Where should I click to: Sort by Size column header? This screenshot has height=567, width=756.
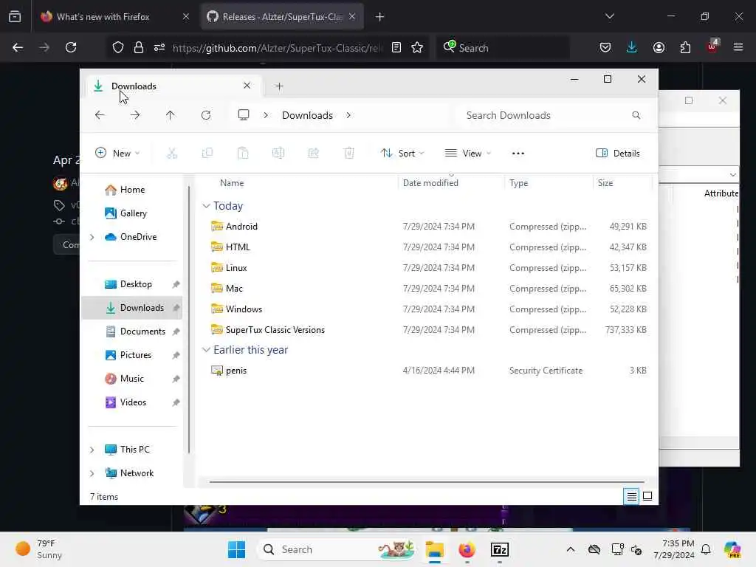605,183
